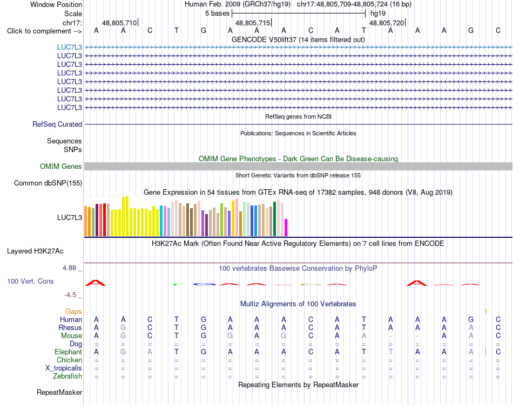Open the 100 Vert. Cons track label

30,281
